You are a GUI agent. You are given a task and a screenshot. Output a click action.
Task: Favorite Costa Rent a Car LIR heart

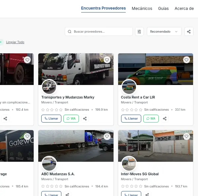click(x=186, y=60)
